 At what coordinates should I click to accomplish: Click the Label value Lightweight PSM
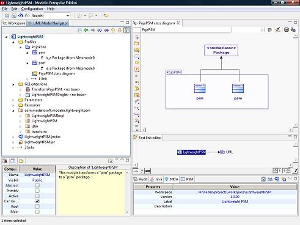click(235, 202)
